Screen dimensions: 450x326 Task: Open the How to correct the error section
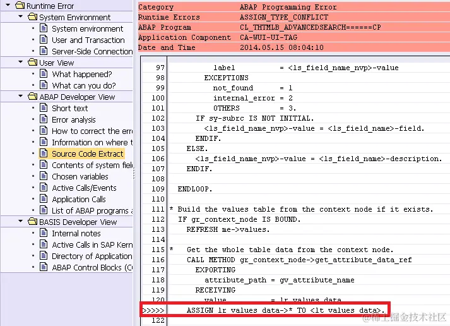click(x=92, y=131)
